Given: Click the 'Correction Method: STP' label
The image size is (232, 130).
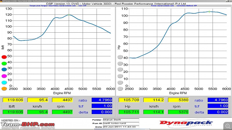Looking at the screenshot, I should [x=186, y=6].
